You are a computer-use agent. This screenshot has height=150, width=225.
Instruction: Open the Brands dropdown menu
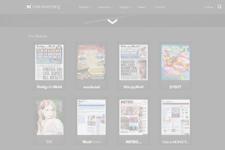(x=85, y=7)
